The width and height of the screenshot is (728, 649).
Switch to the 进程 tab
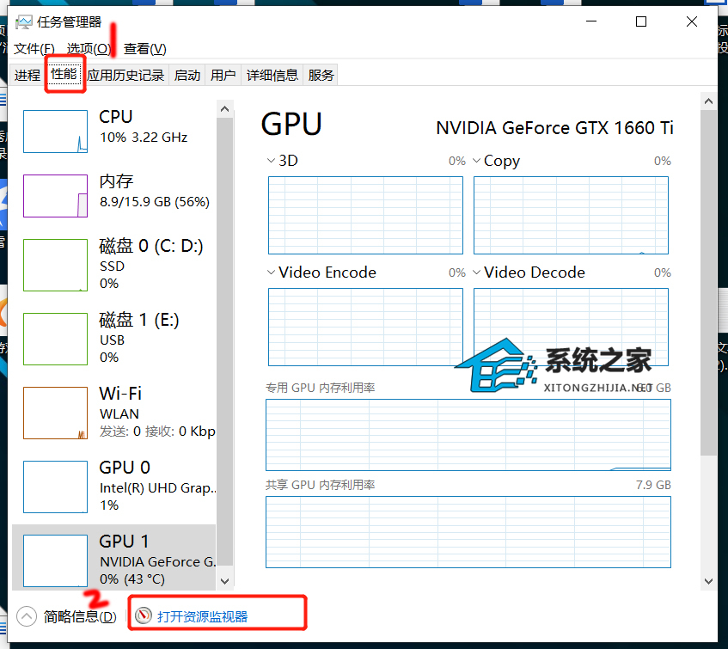pyautogui.click(x=27, y=75)
